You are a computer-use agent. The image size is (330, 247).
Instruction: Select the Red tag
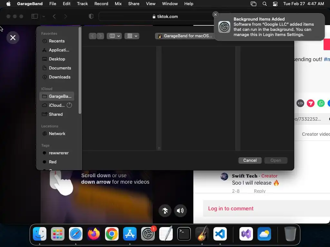[57, 162]
